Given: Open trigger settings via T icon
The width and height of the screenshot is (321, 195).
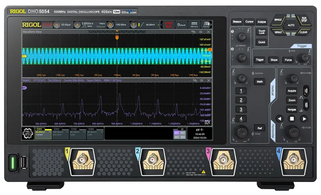Looking at the screenshot, I should tap(133, 25).
